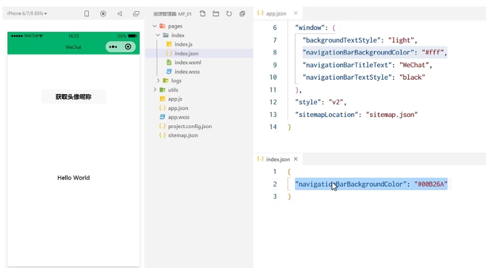The height and width of the screenshot is (268, 495).
Task: Open the iPhone 6/7/8 device dropdown
Action: click(27, 13)
